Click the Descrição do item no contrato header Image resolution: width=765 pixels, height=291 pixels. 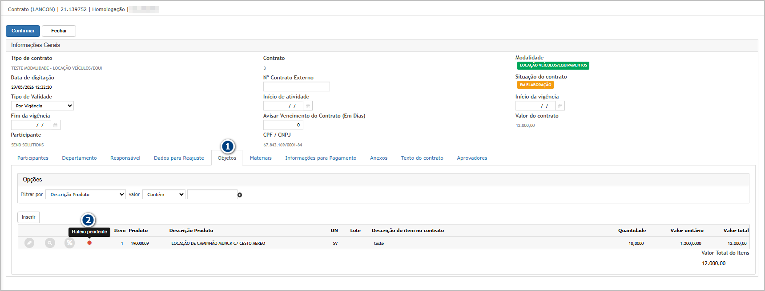tap(408, 231)
